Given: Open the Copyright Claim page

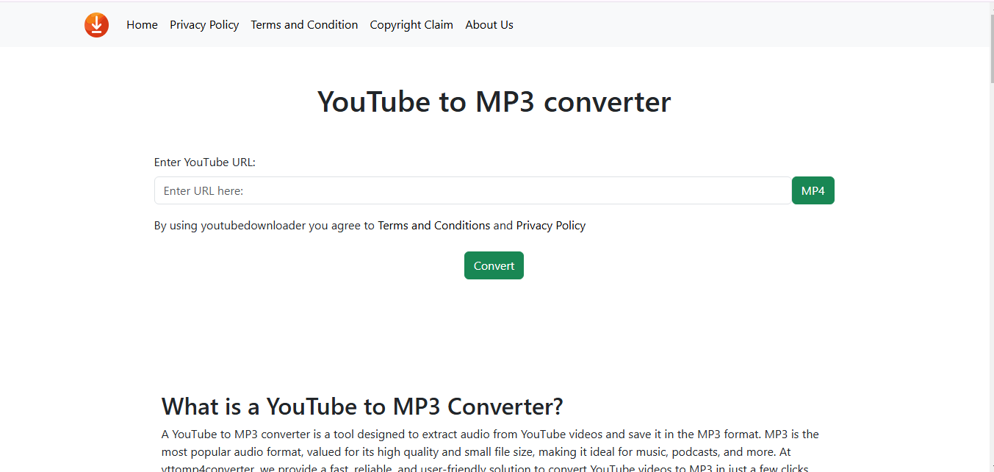Looking at the screenshot, I should click(411, 25).
